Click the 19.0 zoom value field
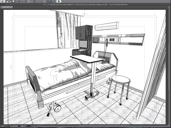Image resolution: width=171 pixels, height=128 pixels. (11, 126)
